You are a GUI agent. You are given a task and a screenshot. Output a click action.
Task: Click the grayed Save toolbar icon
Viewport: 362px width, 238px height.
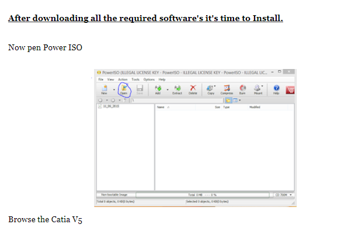pyautogui.click(x=140, y=89)
